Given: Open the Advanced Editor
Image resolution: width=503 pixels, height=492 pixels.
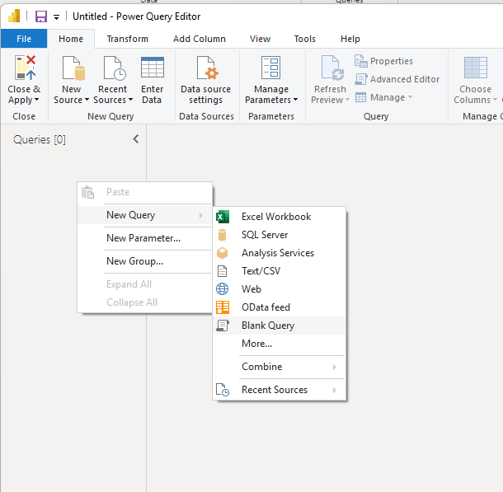Looking at the screenshot, I should (x=397, y=79).
